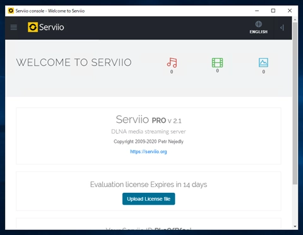Click the green video library icon
This screenshot has height=235, width=303.
[x=217, y=62]
